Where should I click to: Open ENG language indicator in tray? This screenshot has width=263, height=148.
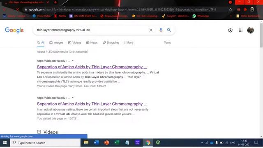(233, 143)
